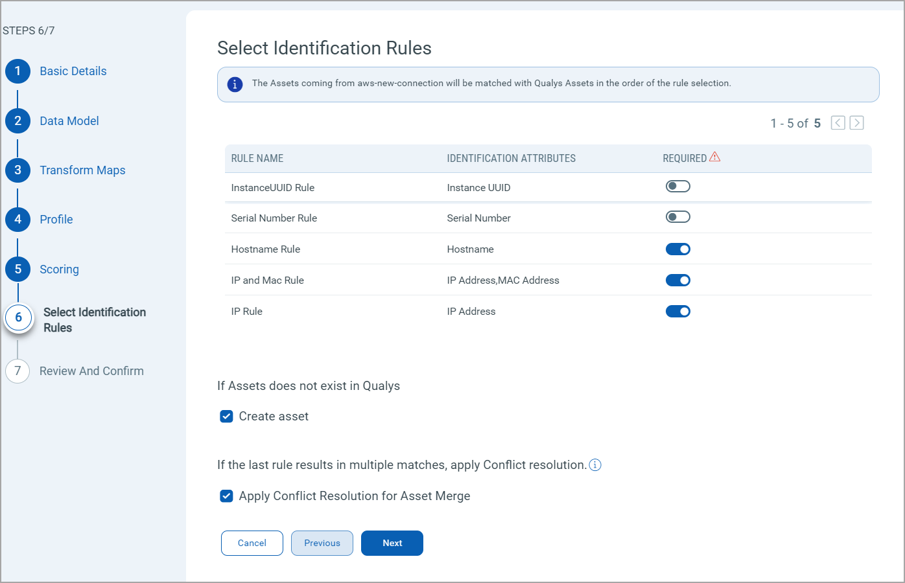Click the step 3 Transform Maps circle icon
Image resolution: width=905 pixels, height=583 pixels.
[x=18, y=170]
